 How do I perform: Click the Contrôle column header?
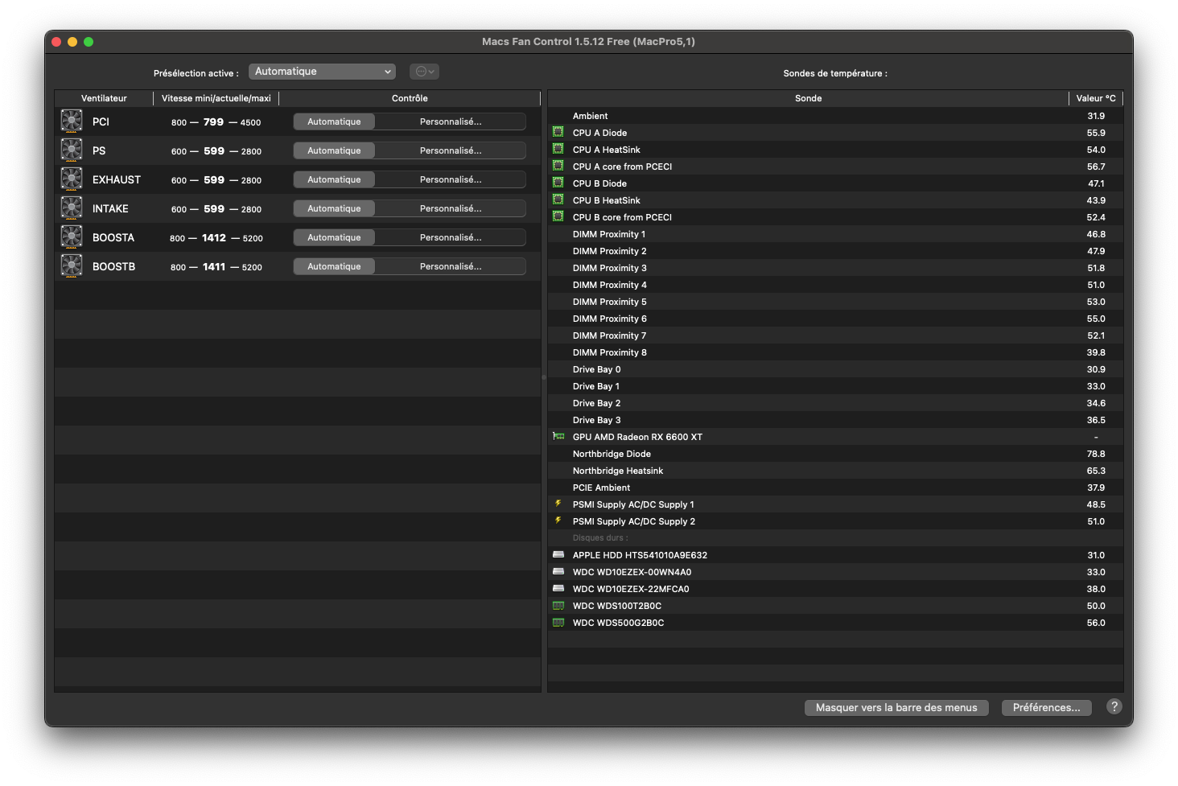[410, 98]
